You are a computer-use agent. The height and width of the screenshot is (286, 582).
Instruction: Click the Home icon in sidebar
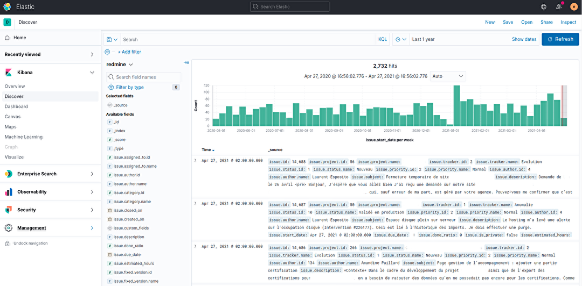tap(7, 38)
